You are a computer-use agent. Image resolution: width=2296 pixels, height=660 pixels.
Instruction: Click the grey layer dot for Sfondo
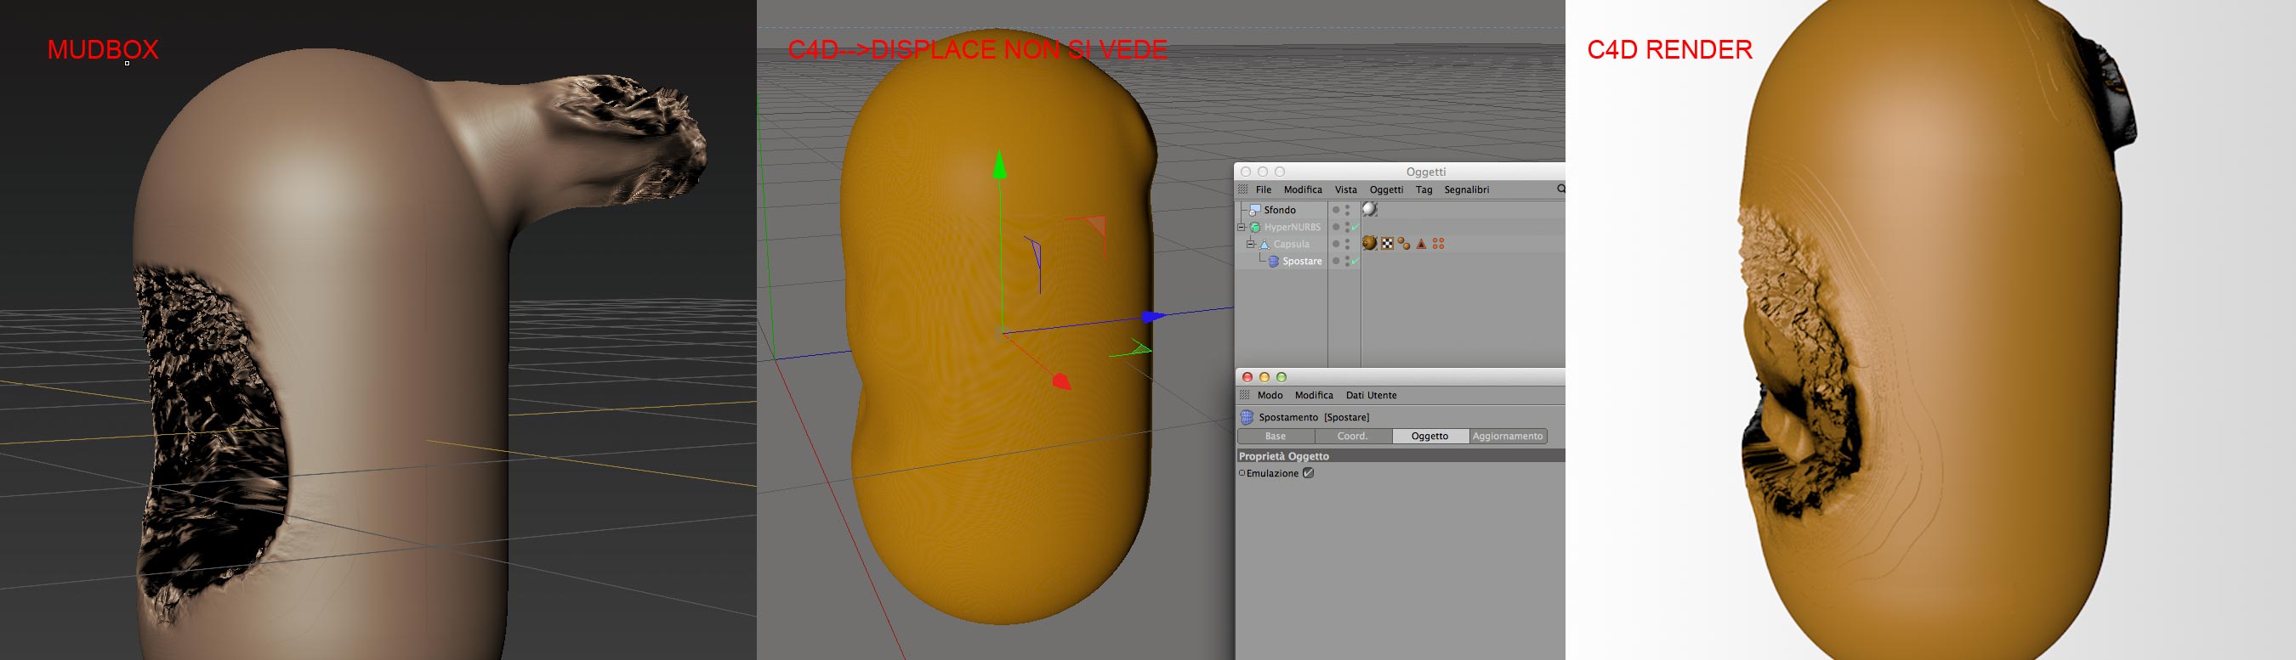click(x=1335, y=210)
